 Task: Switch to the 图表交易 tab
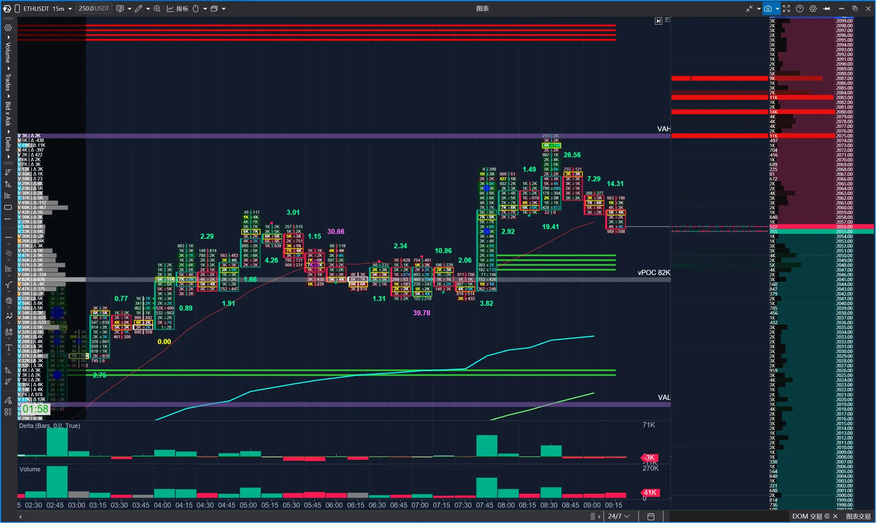(858, 516)
